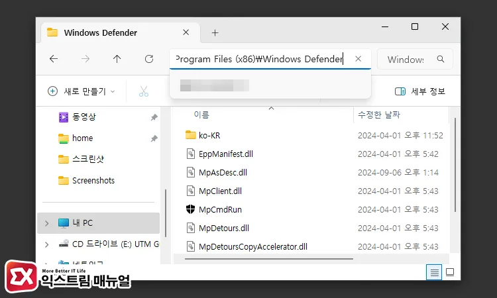497x298 pixels.
Task: Maximize the File Explorer window
Action: (415, 26)
